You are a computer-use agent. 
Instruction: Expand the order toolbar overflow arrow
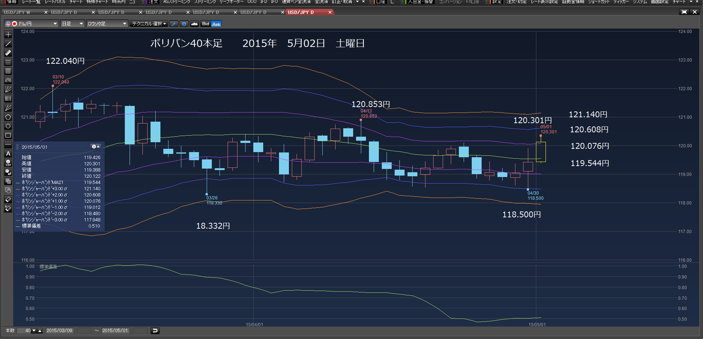[x=357, y=2]
